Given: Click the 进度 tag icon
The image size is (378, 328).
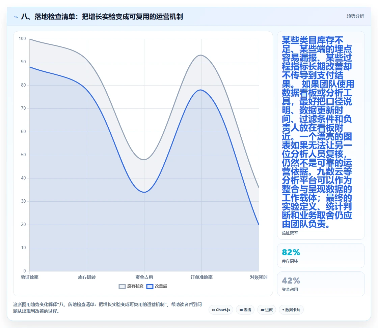Looking at the screenshot, I should click(x=263, y=310).
